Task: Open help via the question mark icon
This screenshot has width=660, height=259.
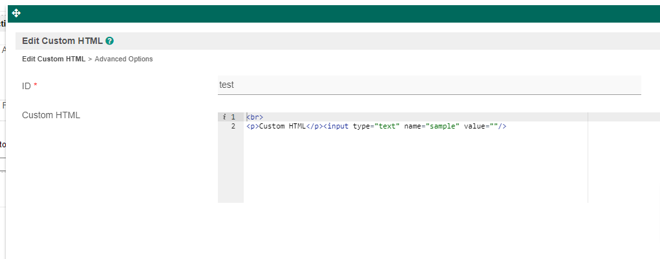Action: coord(110,41)
